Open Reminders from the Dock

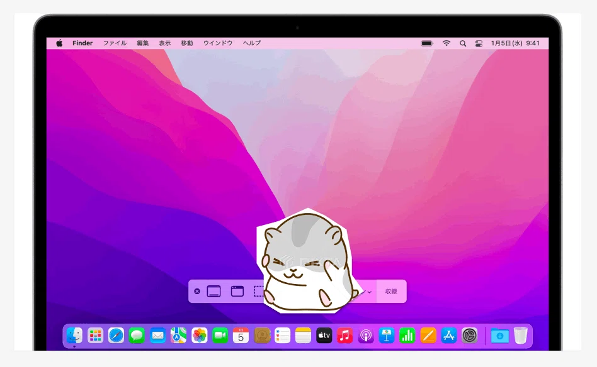coord(283,336)
